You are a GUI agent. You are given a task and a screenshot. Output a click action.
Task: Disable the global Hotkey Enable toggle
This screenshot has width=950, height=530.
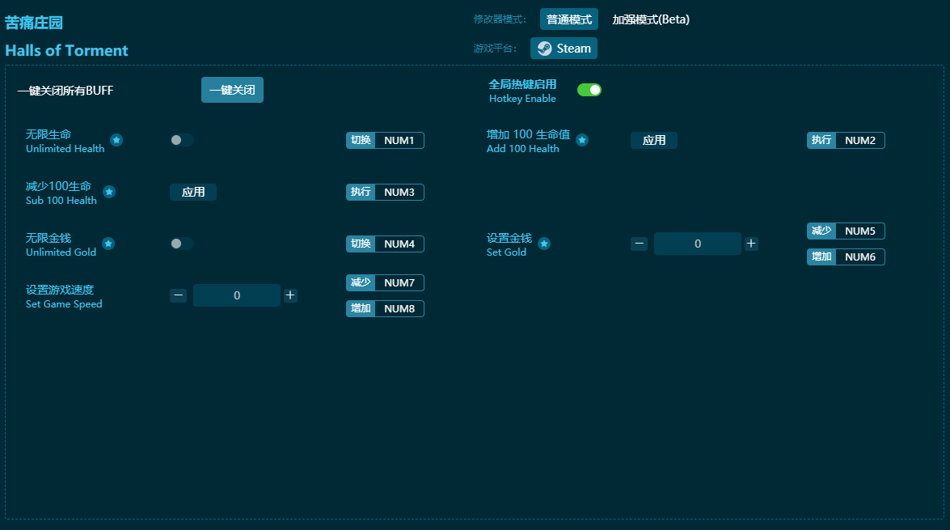click(x=589, y=90)
